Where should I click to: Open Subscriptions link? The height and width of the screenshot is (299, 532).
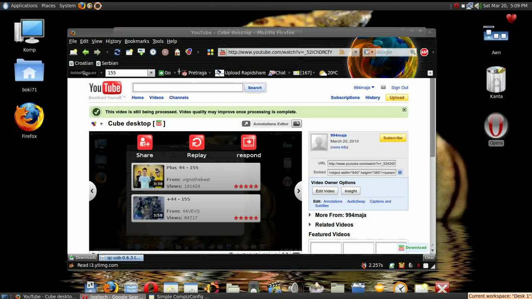[345, 98]
